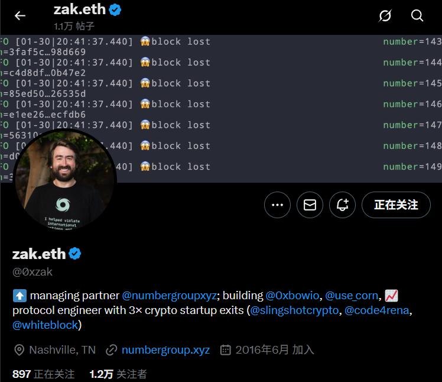
Task: Open the @slingshotcrypto mention
Action: click(294, 310)
